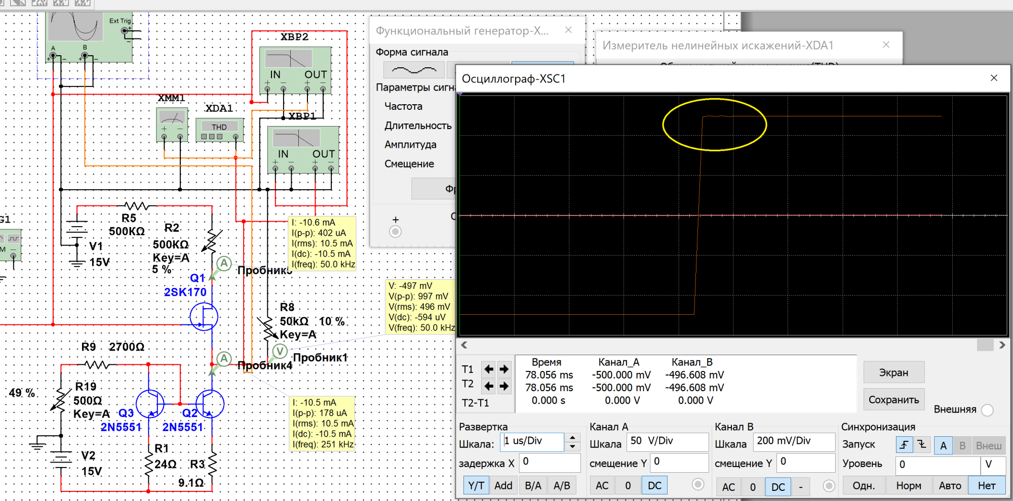Select the Q3 2N5551 transistor symbol
This screenshot has height=501, width=1013.
pos(150,403)
